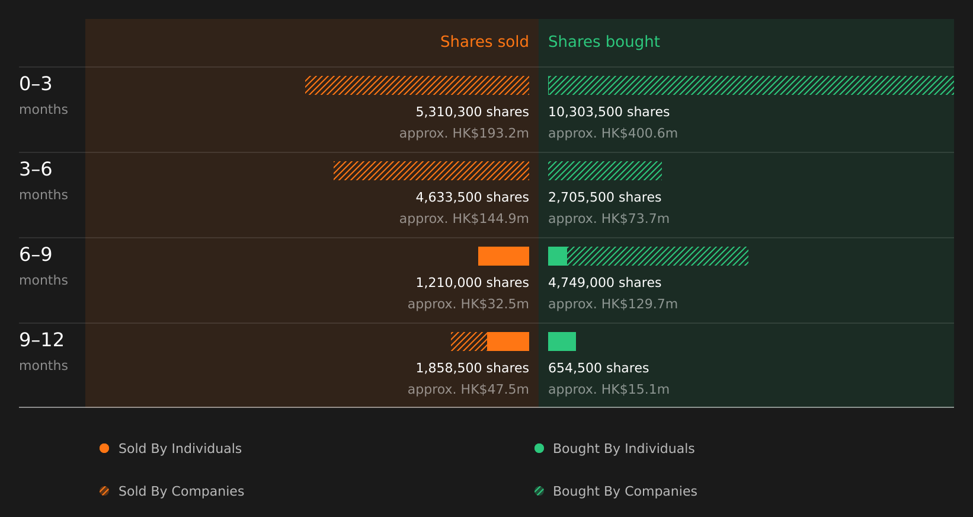
Task: Click the 654,500 shares value
Action: [598, 368]
